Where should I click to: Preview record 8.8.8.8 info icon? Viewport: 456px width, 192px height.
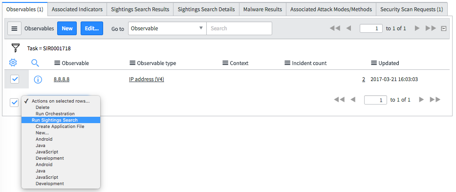tap(38, 80)
